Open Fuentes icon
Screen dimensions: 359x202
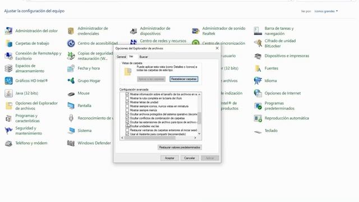pos(258,68)
